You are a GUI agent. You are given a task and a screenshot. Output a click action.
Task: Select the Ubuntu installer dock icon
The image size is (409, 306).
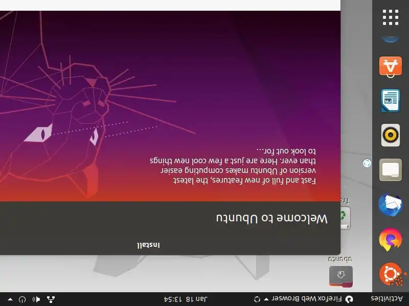pyautogui.click(x=391, y=274)
